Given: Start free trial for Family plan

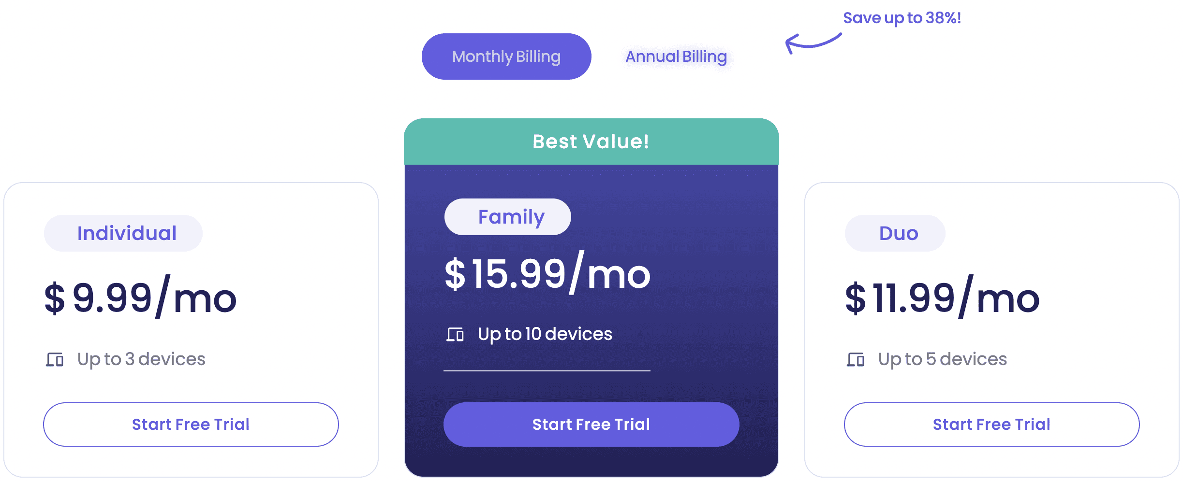Looking at the screenshot, I should pos(591,424).
